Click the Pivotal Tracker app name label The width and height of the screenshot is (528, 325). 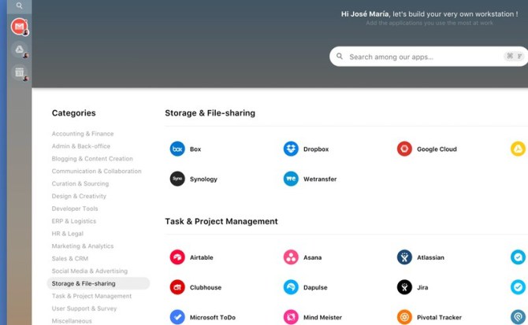coord(439,317)
